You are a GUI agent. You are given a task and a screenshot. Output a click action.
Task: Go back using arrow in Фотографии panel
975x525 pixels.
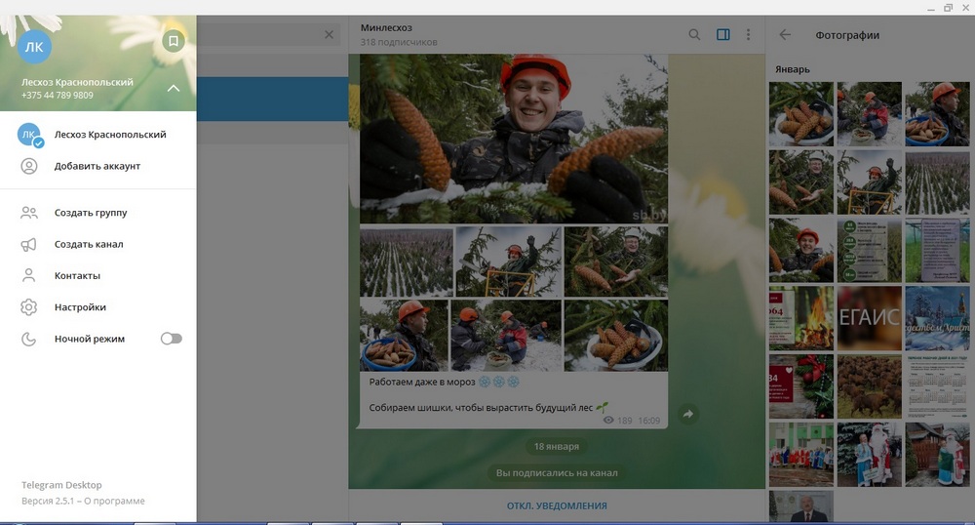785,35
